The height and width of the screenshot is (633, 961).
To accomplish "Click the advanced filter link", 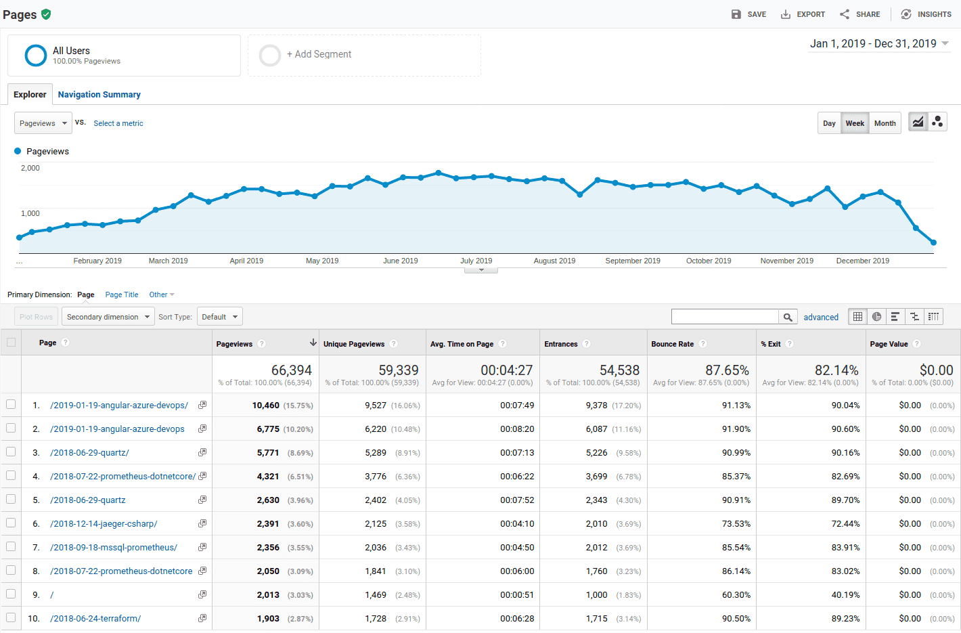I will pos(821,317).
